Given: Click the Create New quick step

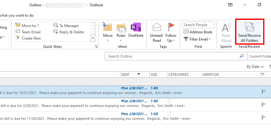Looking at the screenshot, I should tap(28, 38).
